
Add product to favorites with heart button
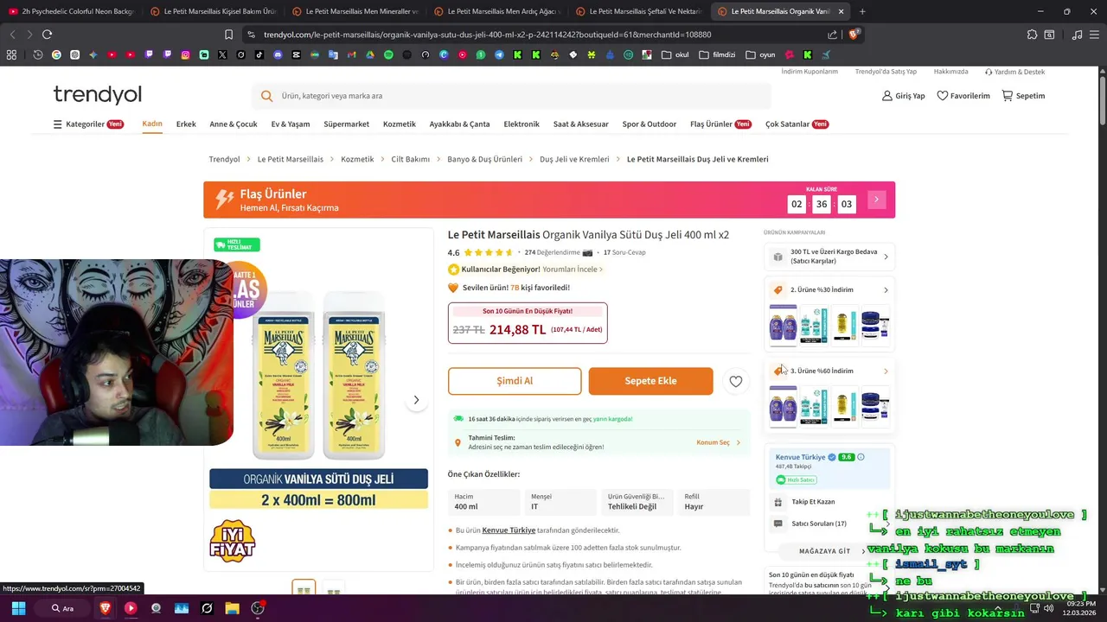(735, 381)
